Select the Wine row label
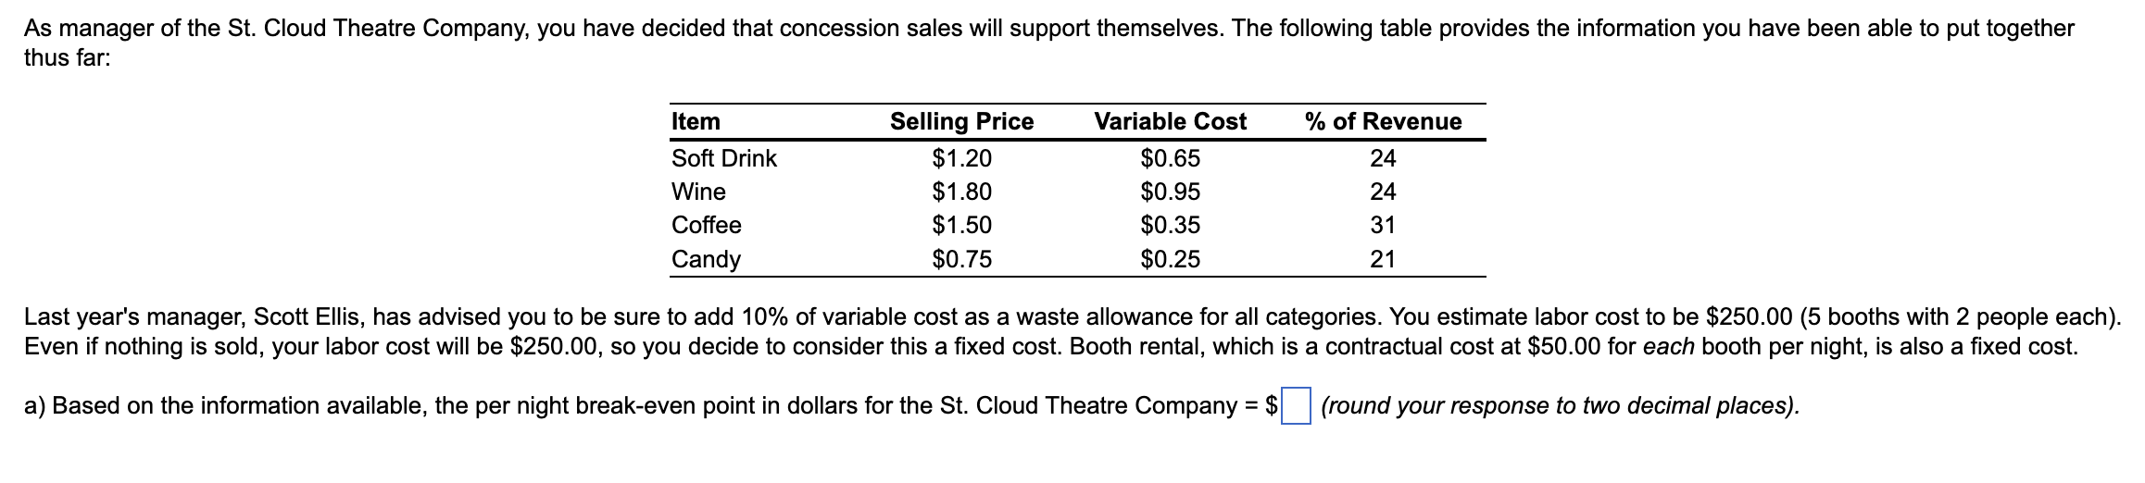 coord(698,192)
